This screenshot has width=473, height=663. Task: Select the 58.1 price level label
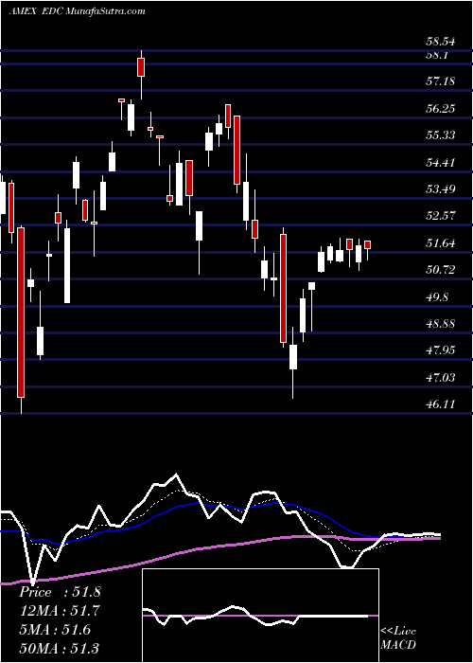(437, 55)
